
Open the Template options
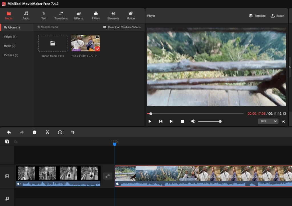257,16
